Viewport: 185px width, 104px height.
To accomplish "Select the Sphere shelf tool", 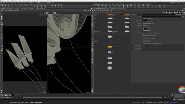I will pos(5,6).
